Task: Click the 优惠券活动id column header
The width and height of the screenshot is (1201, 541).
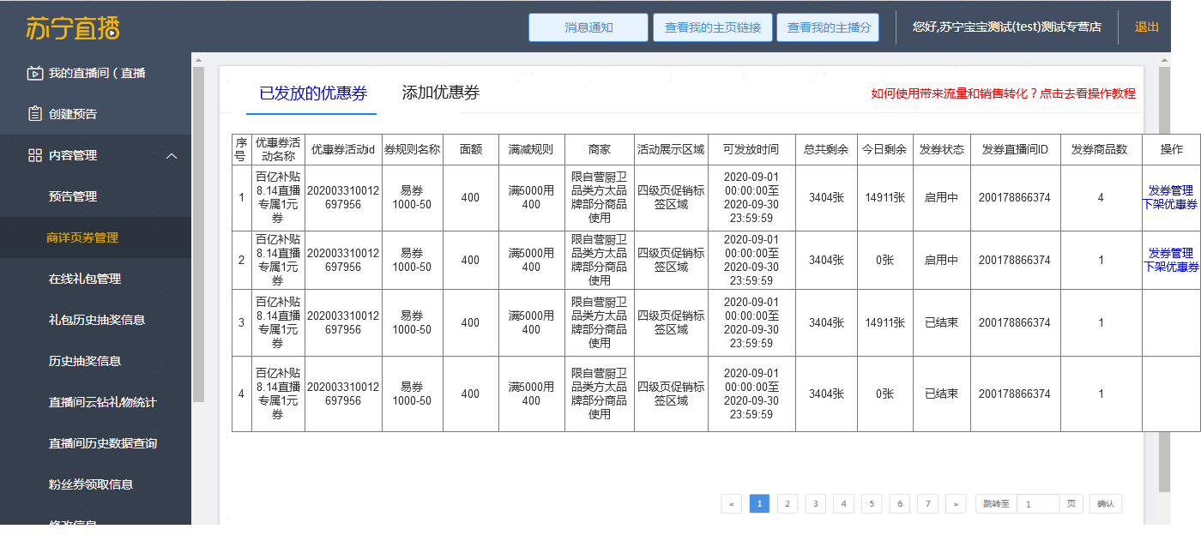Action: click(x=343, y=149)
